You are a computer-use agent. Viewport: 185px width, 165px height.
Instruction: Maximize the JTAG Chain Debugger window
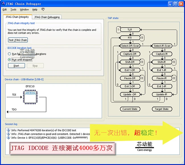pos(176,4)
